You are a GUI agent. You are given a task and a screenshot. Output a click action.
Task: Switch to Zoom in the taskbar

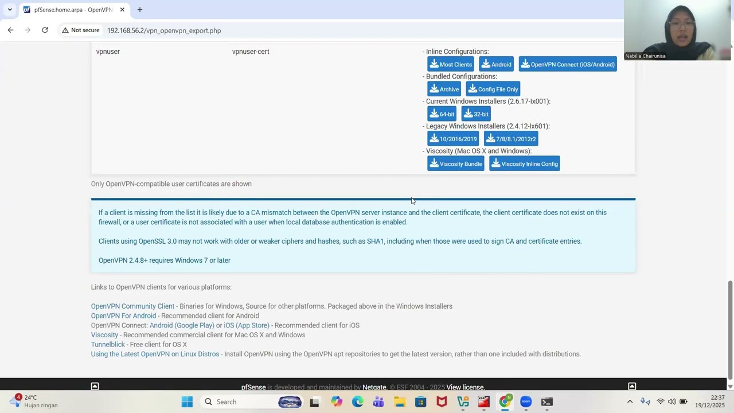(526, 402)
